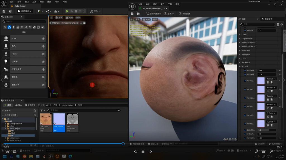286x160 pixels.
Task: Click the green Play button in the toolbar
Action: click(67, 11)
